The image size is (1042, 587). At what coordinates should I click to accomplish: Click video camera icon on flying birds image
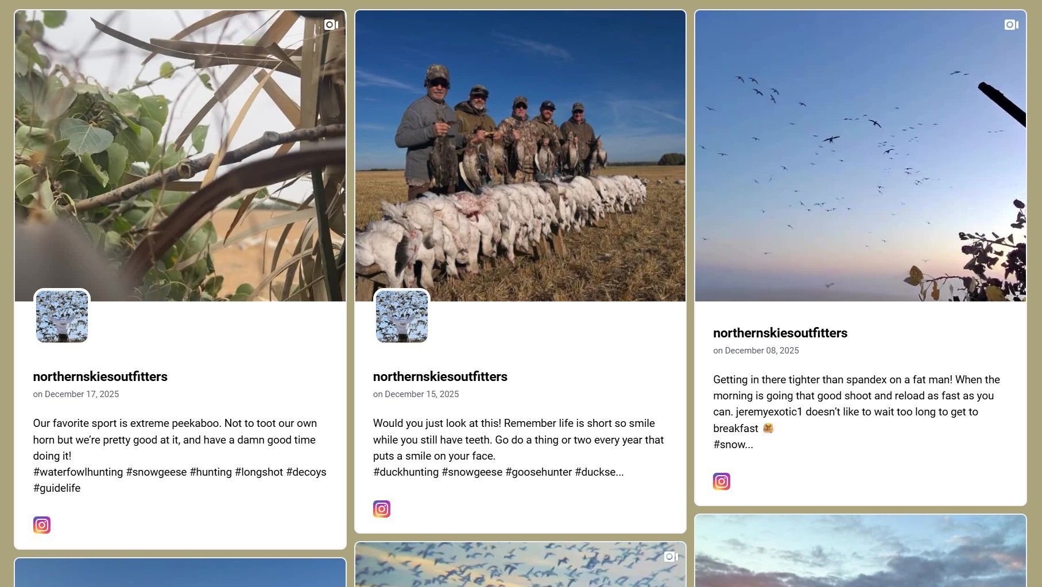[1012, 25]
